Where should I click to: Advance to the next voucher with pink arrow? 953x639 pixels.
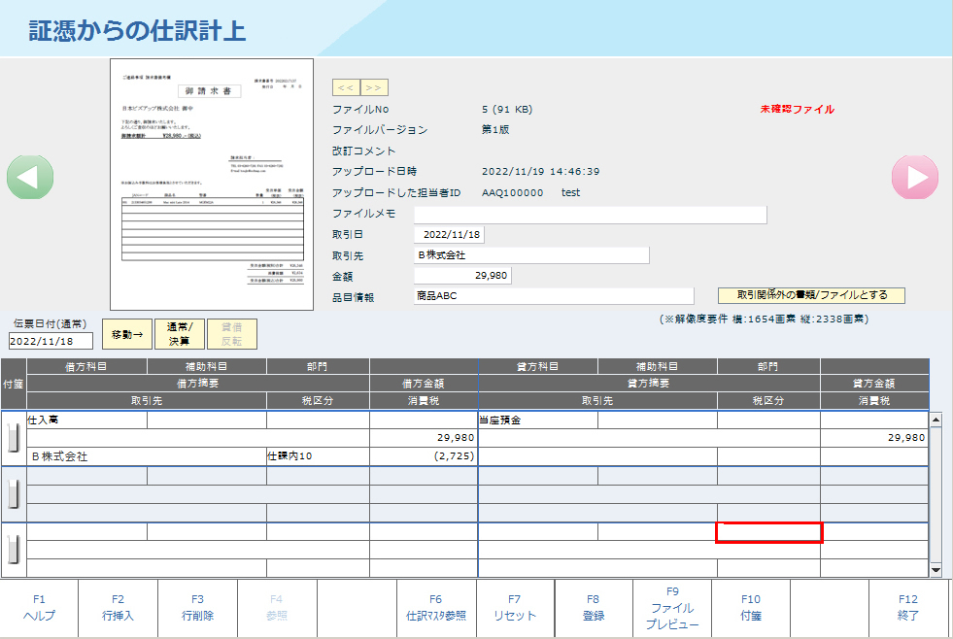pos(915,177)
